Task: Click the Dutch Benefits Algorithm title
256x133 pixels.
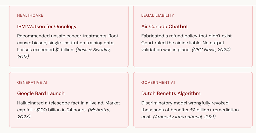Action: click(x=171, y=93)
